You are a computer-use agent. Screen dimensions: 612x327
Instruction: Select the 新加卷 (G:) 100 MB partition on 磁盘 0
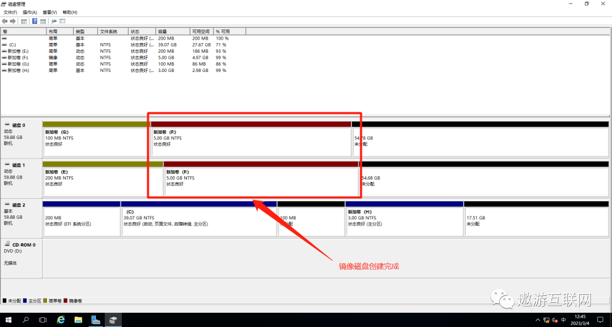click(96, 138)
